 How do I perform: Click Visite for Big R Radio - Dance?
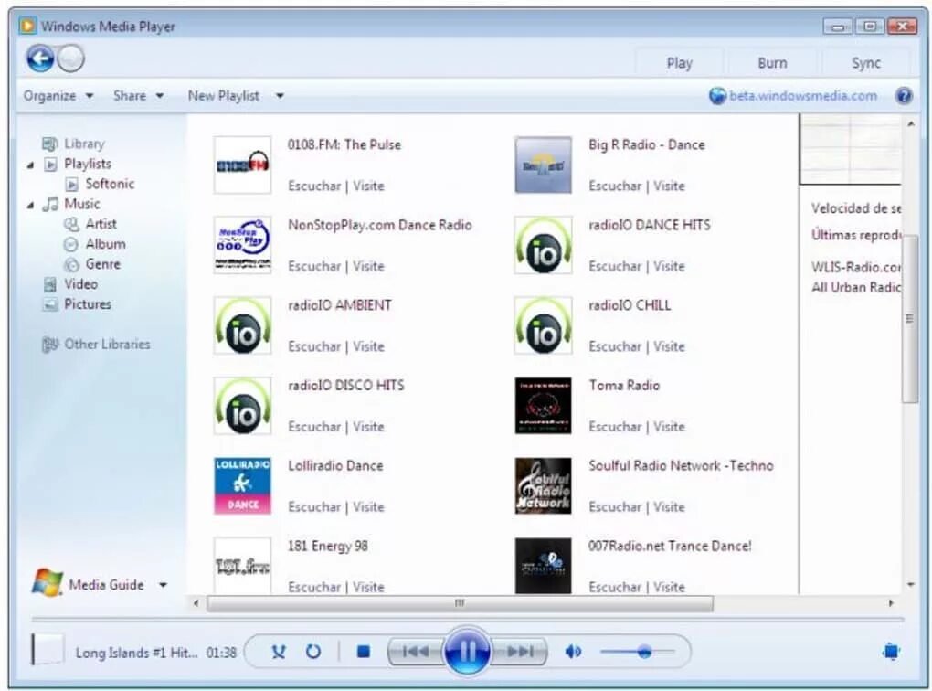pos(669,186)
